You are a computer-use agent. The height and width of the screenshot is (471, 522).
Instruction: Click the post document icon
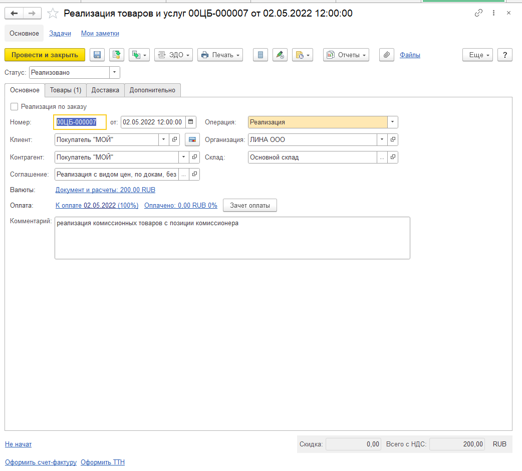point(117,55)
